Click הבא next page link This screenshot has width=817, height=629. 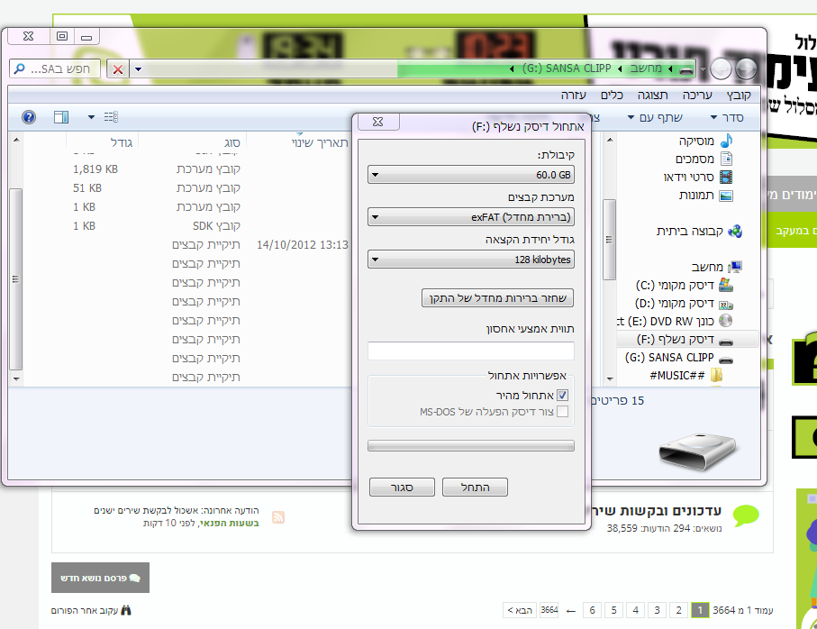[520, 610]
